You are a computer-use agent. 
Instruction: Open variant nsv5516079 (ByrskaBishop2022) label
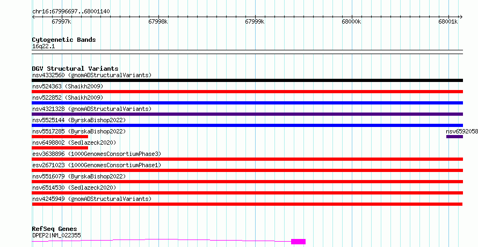click(x=79, y=177)
